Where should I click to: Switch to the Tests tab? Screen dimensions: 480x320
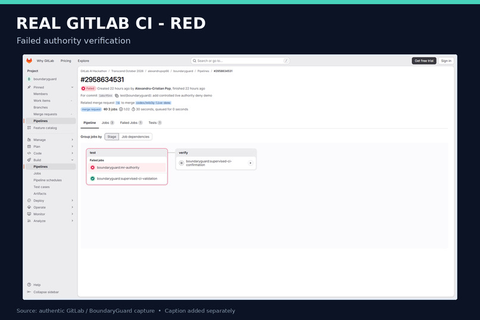pyautogui.click(x=155, y=123)
